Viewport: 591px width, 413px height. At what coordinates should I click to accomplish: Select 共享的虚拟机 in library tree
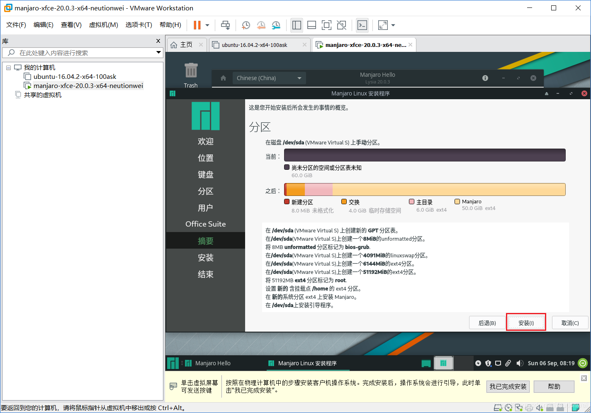tap(42, 95)
